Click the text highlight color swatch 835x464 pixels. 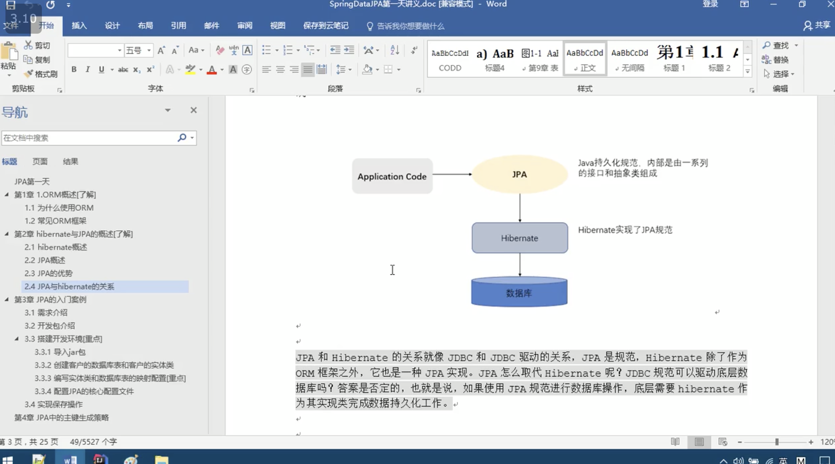(190, 70)
